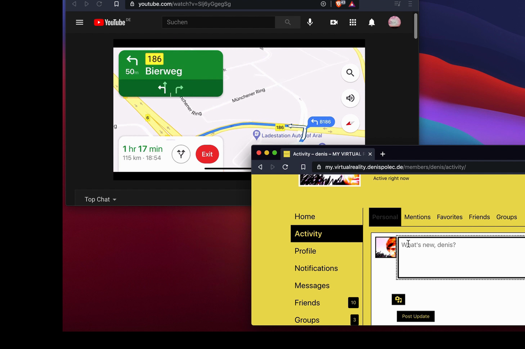Switch to the Mentions activity tab
The width and height of the screenshot is (525, 349).
click(x=417, y=217)
